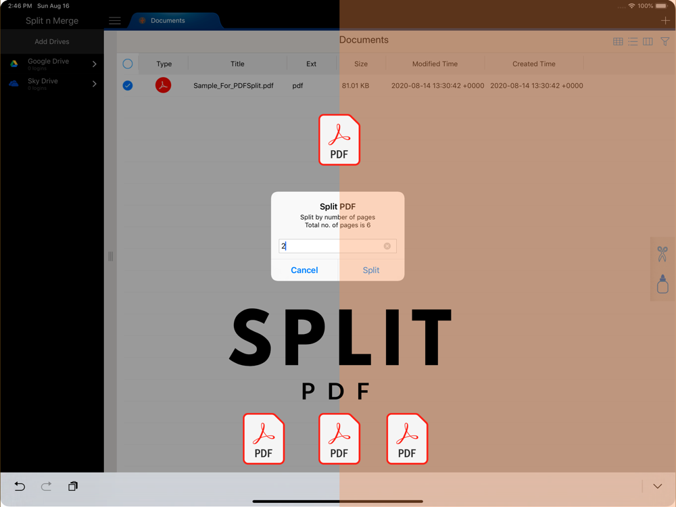This screenshot has height=507, width=676.
Task: Click the sidebar splitter handle
Action: pos(110,256)
